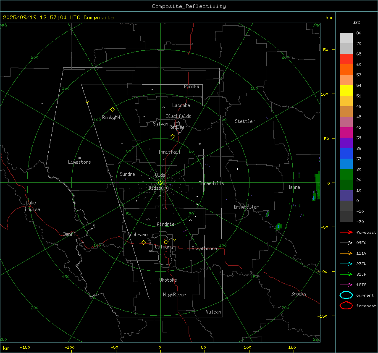This screenshot has width=378, height=353.
Task: Click the yellow diamond marker by Red Deer
Action: point(173,136)
